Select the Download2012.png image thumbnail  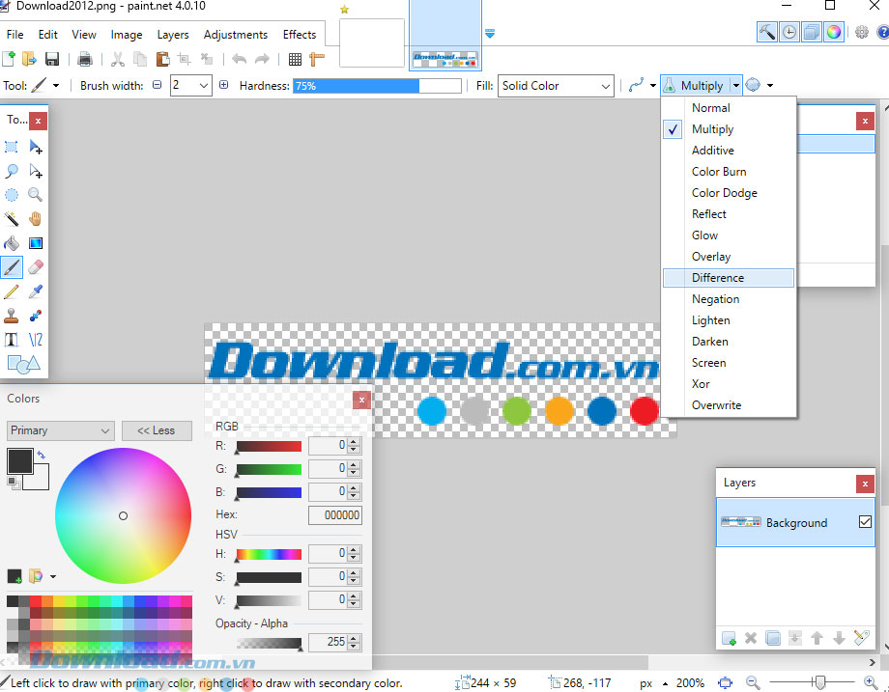coord(445,37)
